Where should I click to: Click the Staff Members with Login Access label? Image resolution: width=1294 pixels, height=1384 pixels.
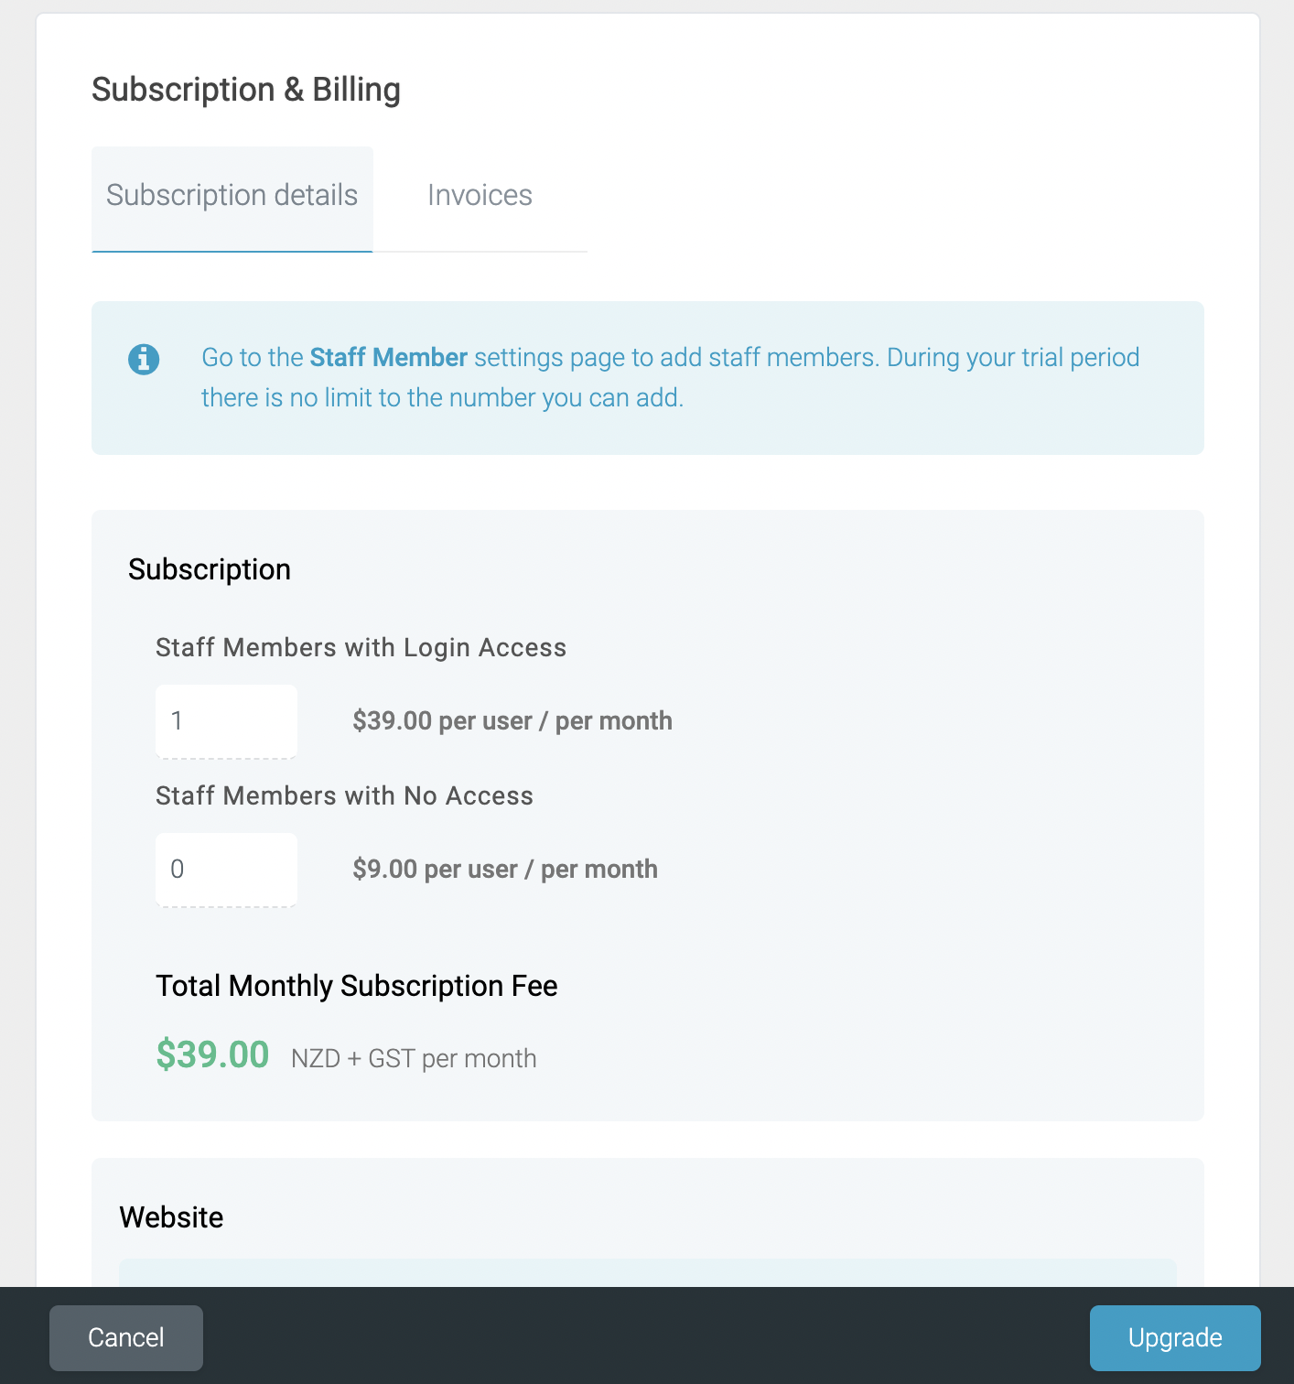point(361,648)
